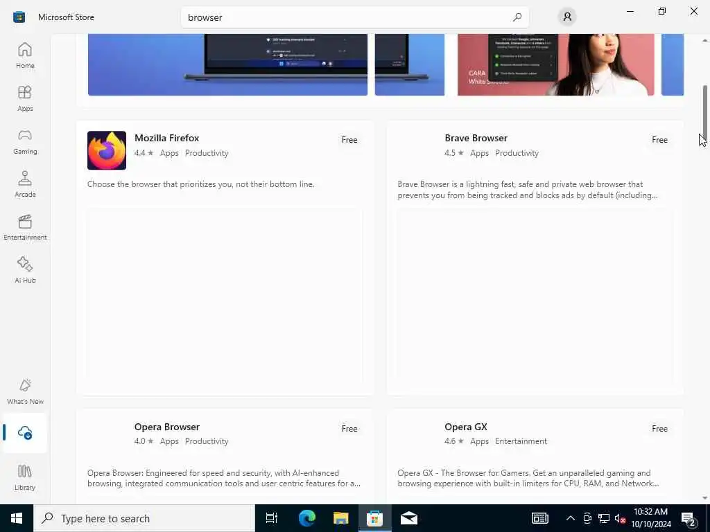Open Arcade from the sidebar
Viewport: 710px width, 532px height.
click(x=25, y=184)
